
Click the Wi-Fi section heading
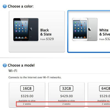13,71
